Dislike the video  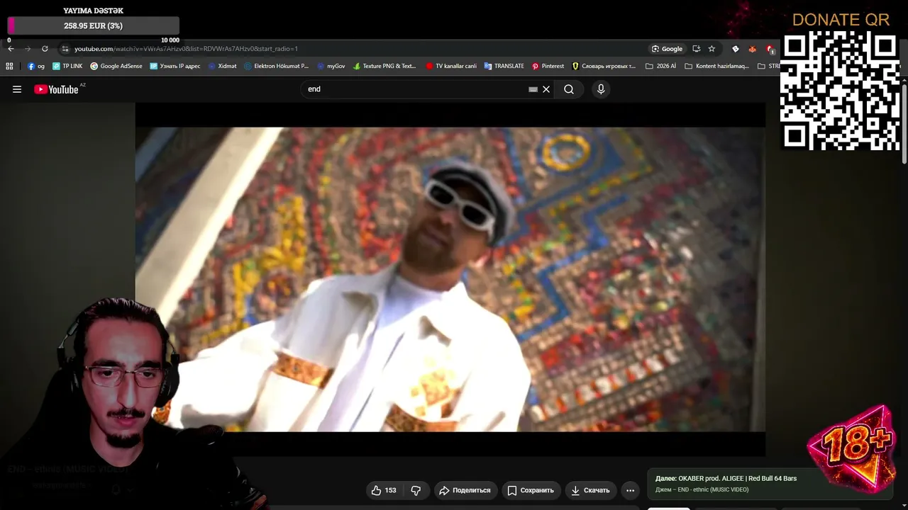click(416, 490)
